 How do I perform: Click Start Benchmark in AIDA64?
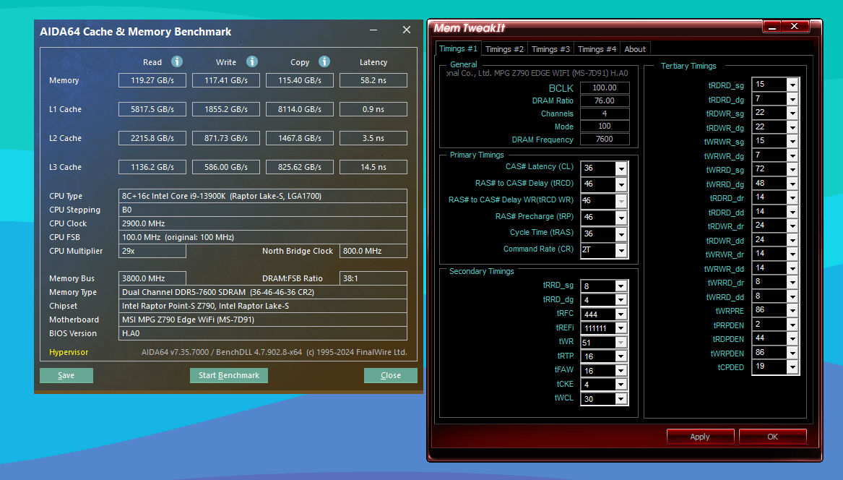click(229, 375)
